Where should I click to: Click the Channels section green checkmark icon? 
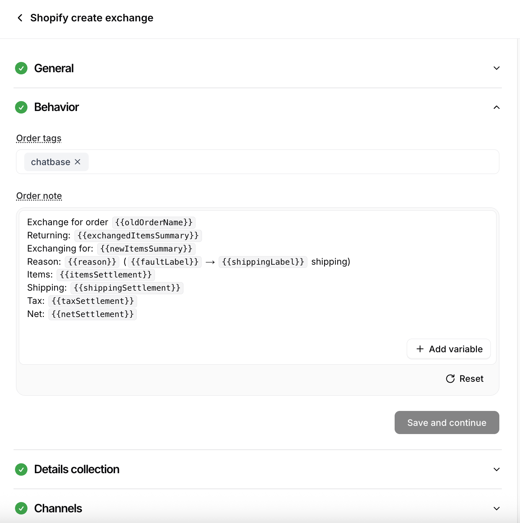pyautogui.click(x=21, y=508)
